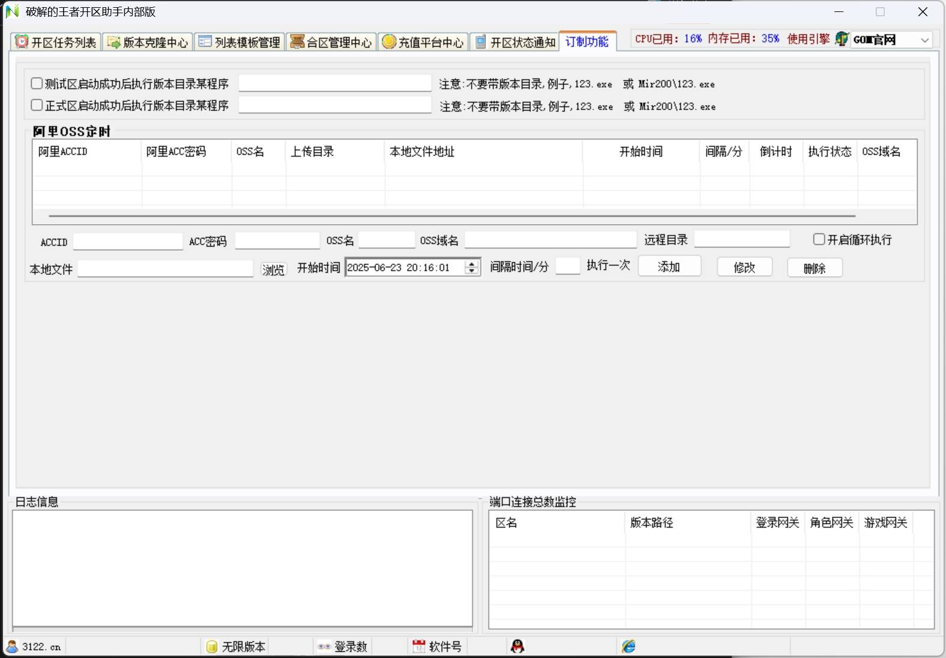Click the yellow database icon by 无限版本

tap(211, 646)
